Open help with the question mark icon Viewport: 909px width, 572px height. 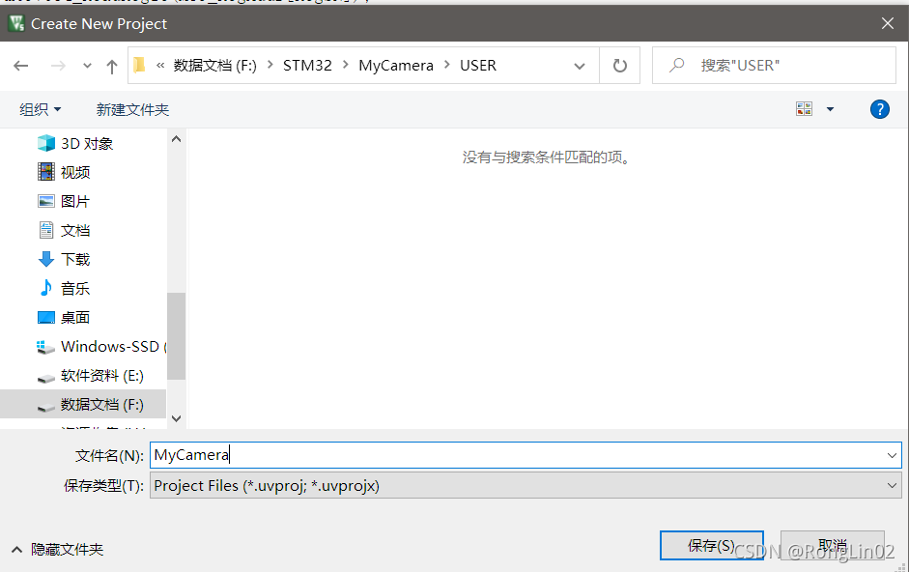[879, 109]
